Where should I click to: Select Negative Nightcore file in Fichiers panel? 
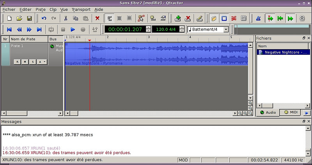[x=284, y=52]
